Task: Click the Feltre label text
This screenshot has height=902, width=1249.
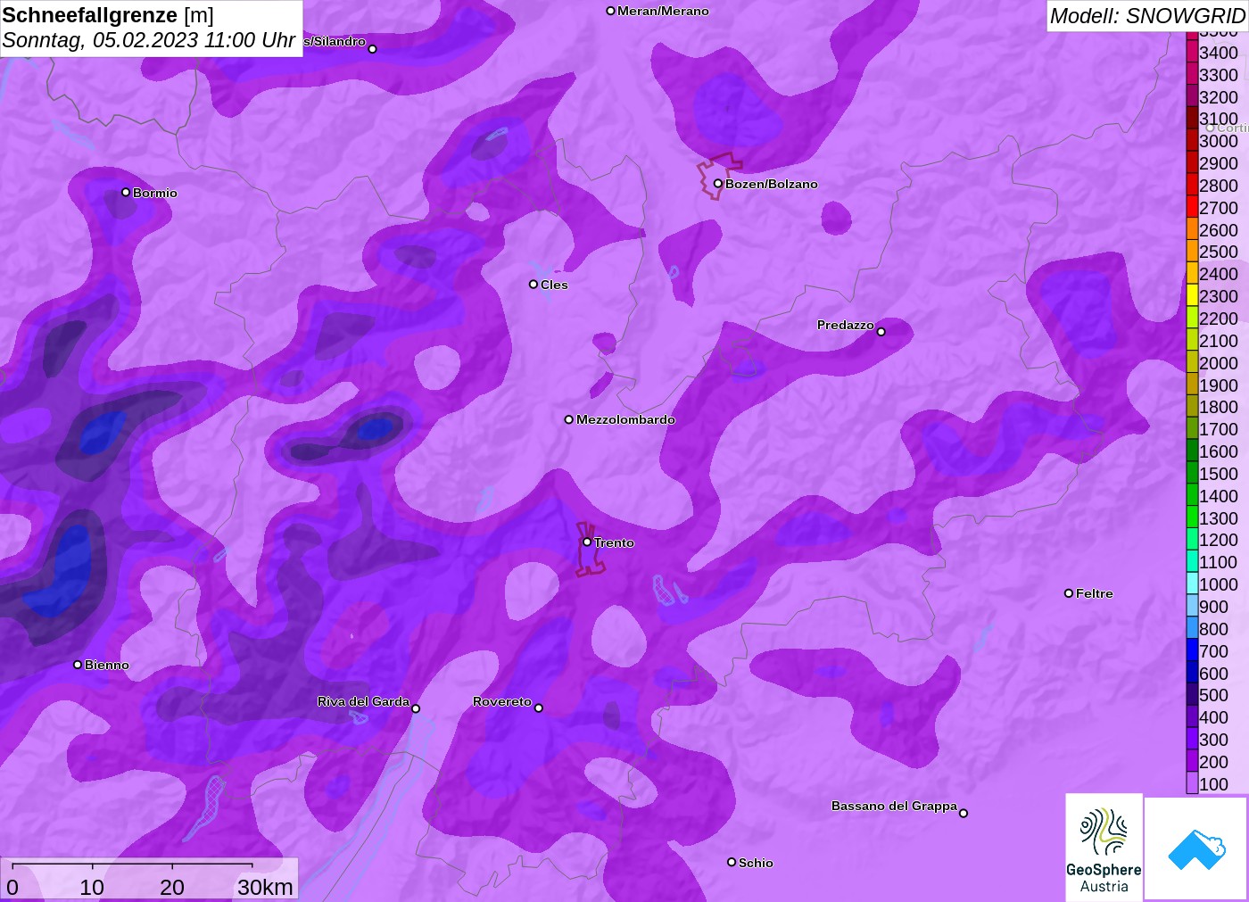Action: tap(1095, 593)
